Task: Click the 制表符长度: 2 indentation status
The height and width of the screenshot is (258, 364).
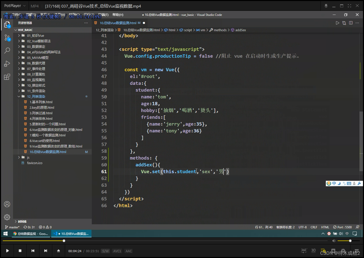Action: click(x=286, y=227)
